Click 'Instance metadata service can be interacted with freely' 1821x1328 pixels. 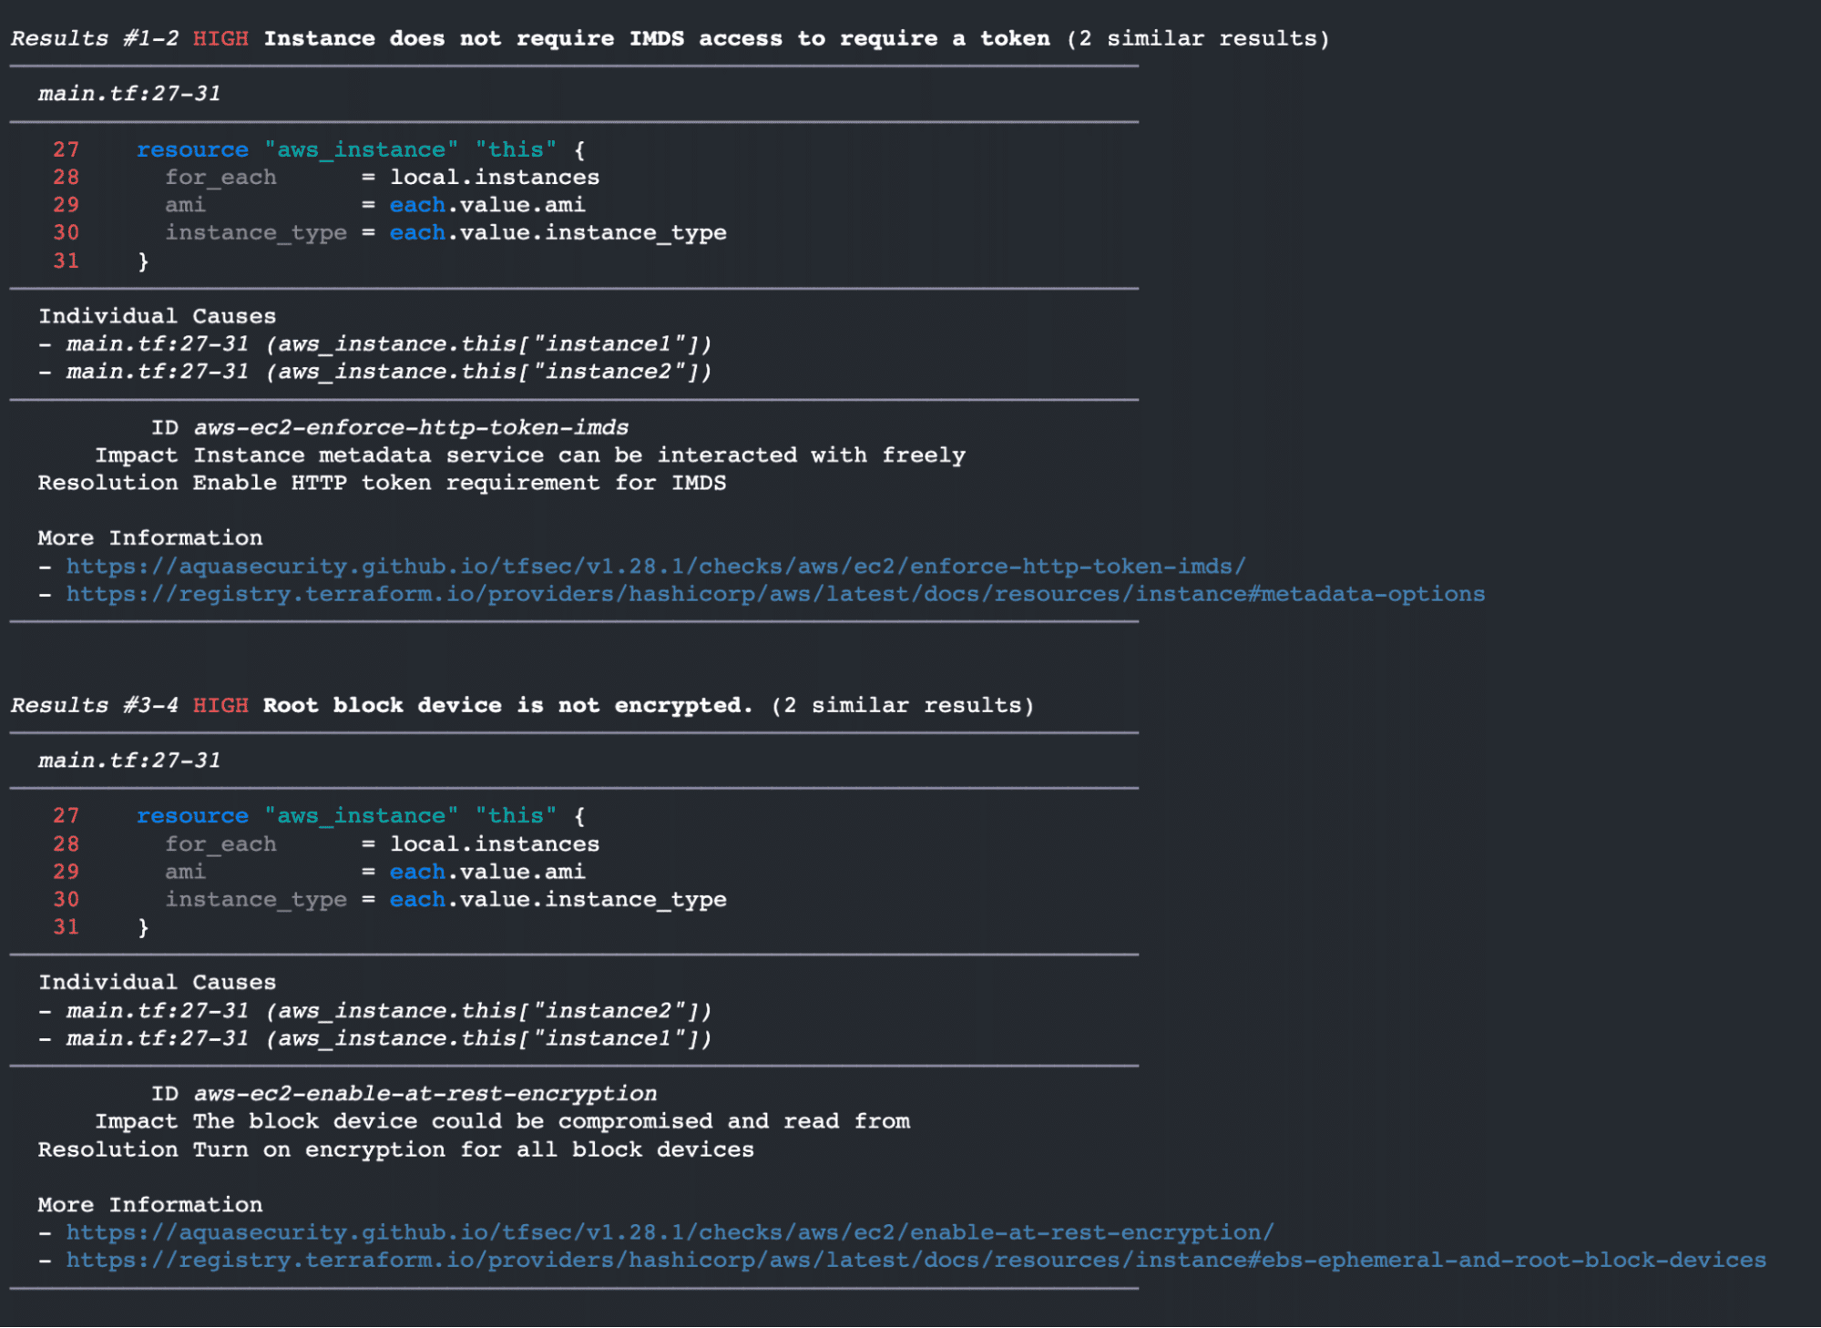pyautogui.click(x=579, y=455)
